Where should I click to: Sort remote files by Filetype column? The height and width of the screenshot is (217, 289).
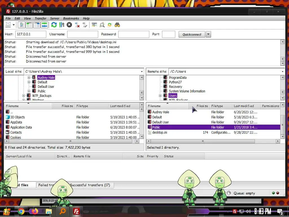[x=221, y=106]
